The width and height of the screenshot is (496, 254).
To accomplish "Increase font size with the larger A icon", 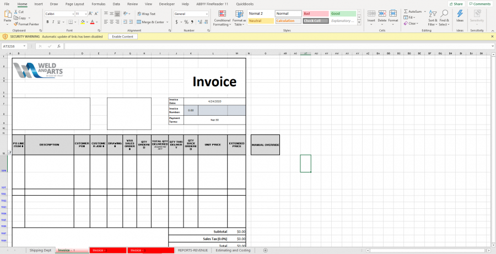I will pyautogui.click(x=90, y=14).
